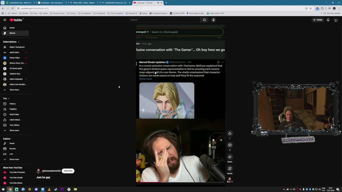Viewport: 342px width, 192px height.
Task: Switch to LustVanGoth's Anime List tab
Action: [x=116, y=3]
